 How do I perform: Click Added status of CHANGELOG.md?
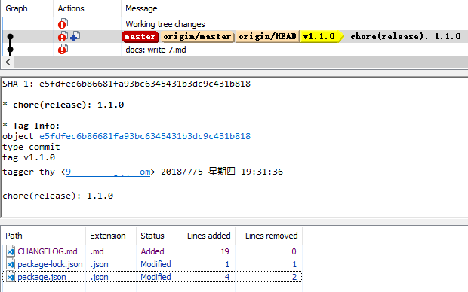click(x=152, y=251)
